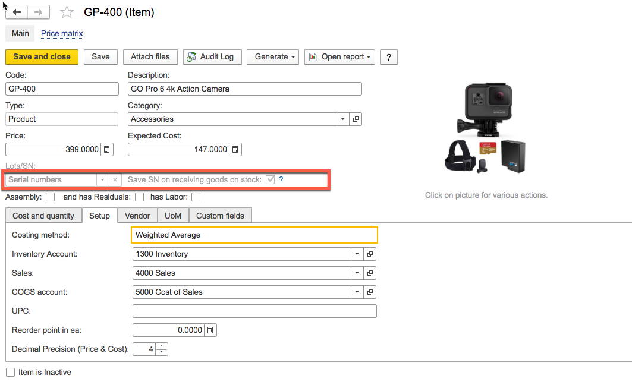Go back with the left arrow
The height and width of the screenshot is (388, 632).
point(17,12)
